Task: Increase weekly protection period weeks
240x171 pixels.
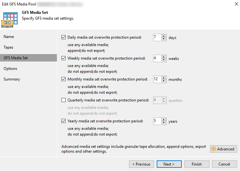Action: 164,57
